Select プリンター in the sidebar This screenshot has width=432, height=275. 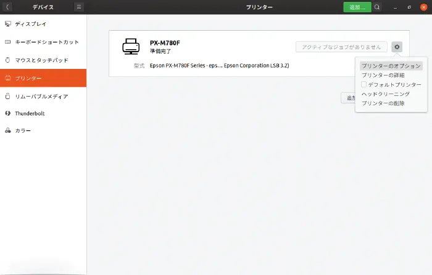coord(43,78)
